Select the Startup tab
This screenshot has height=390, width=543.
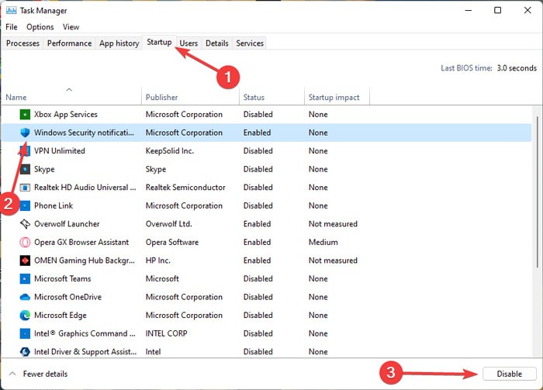coord(159,42)
